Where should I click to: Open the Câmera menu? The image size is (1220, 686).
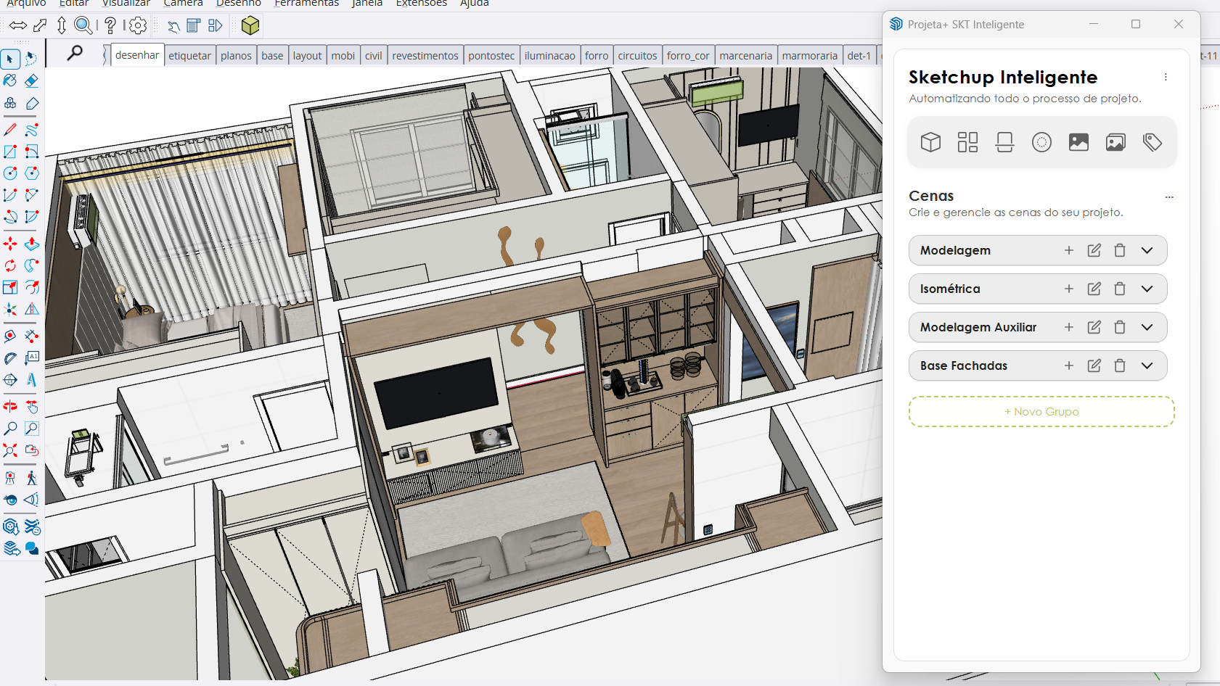point(182,4)
